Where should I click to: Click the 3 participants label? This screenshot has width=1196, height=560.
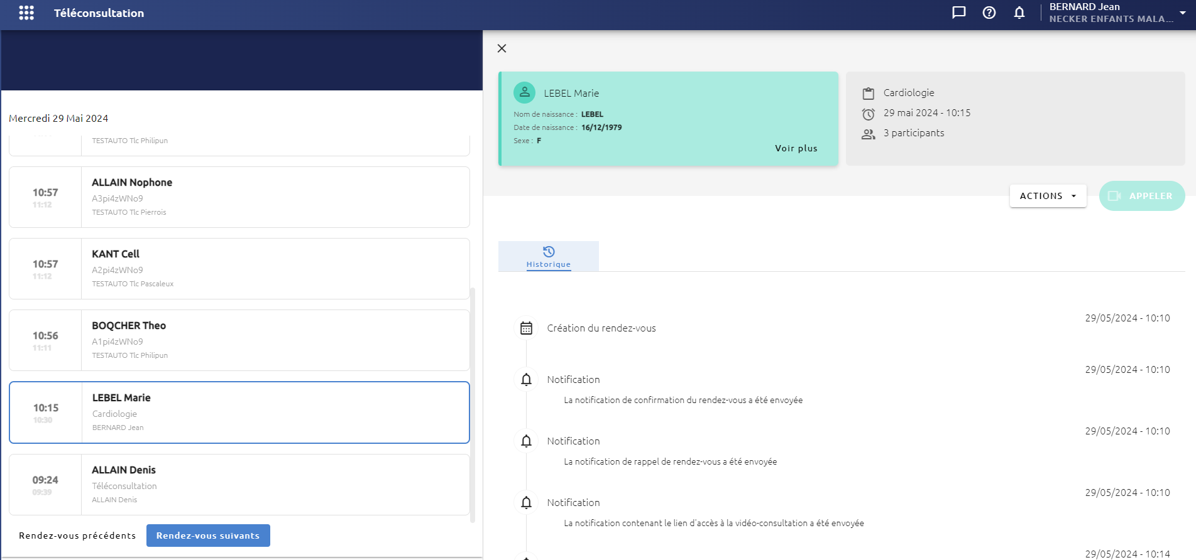[914, 133]
